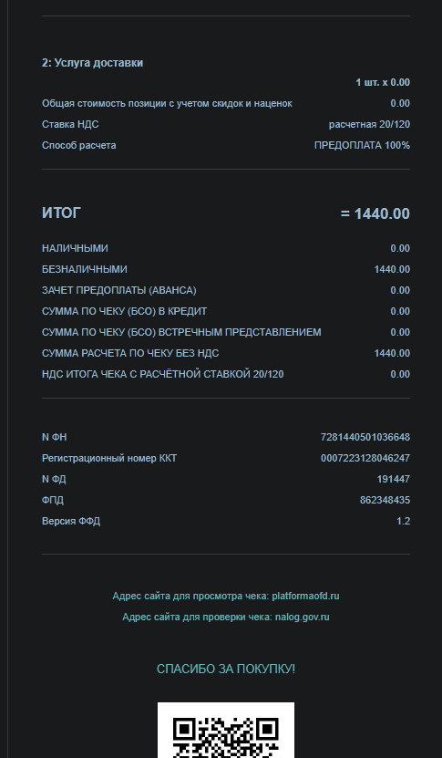Open the platformaofd.ru receipt viewing link

pos(305,596)
